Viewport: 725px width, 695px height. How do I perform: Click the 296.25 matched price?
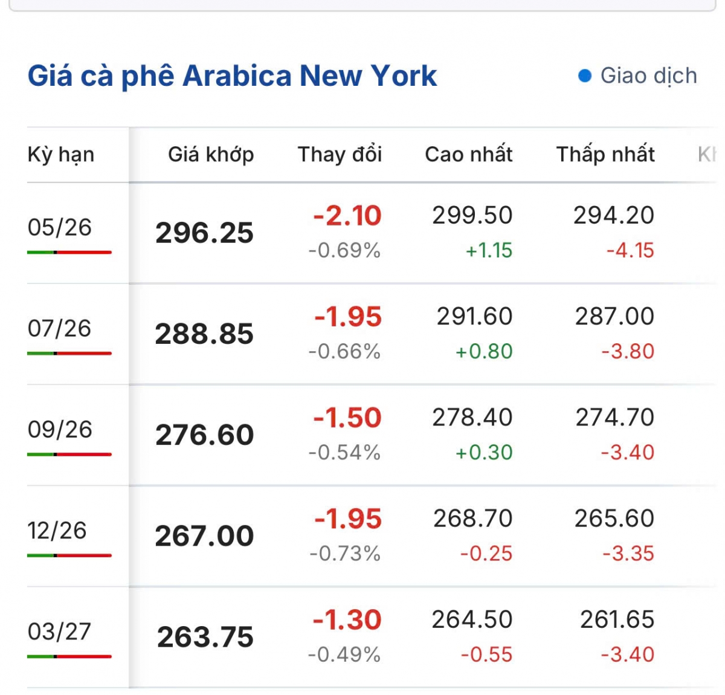coord(204,233)
